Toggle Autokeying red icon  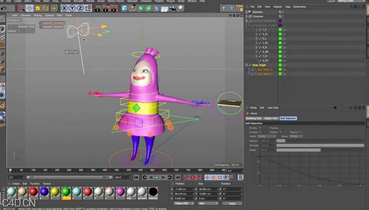[x=193, y=177]
